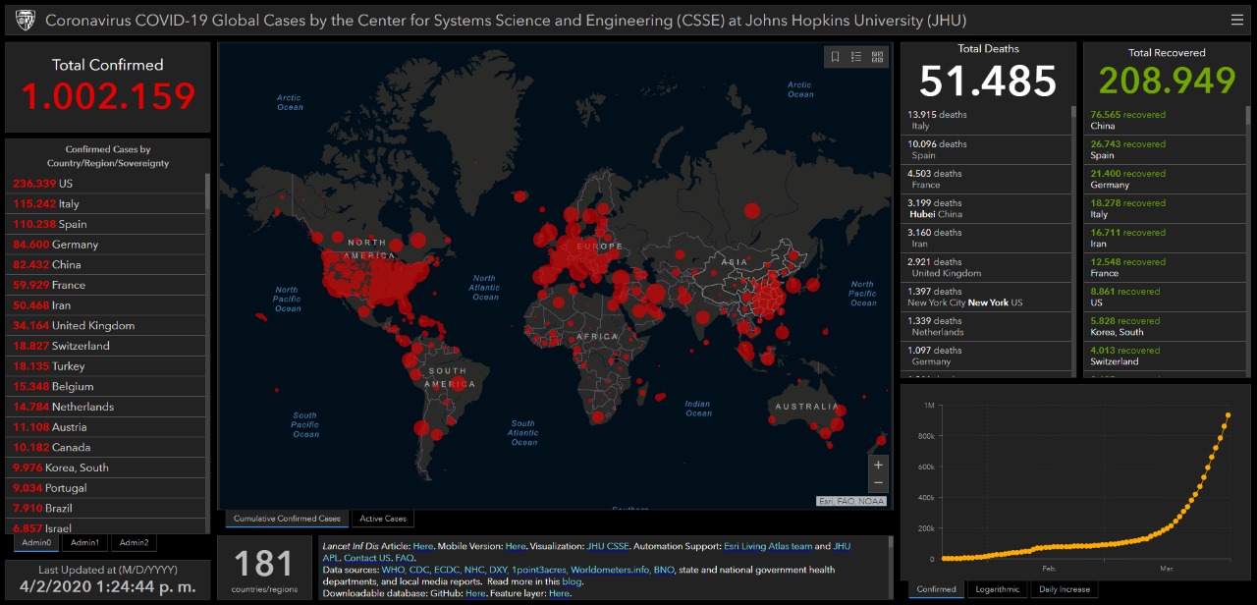1257x605 pixels.
Task: Show the Logarithmic chart tab
Action: (x=997, y=589)
